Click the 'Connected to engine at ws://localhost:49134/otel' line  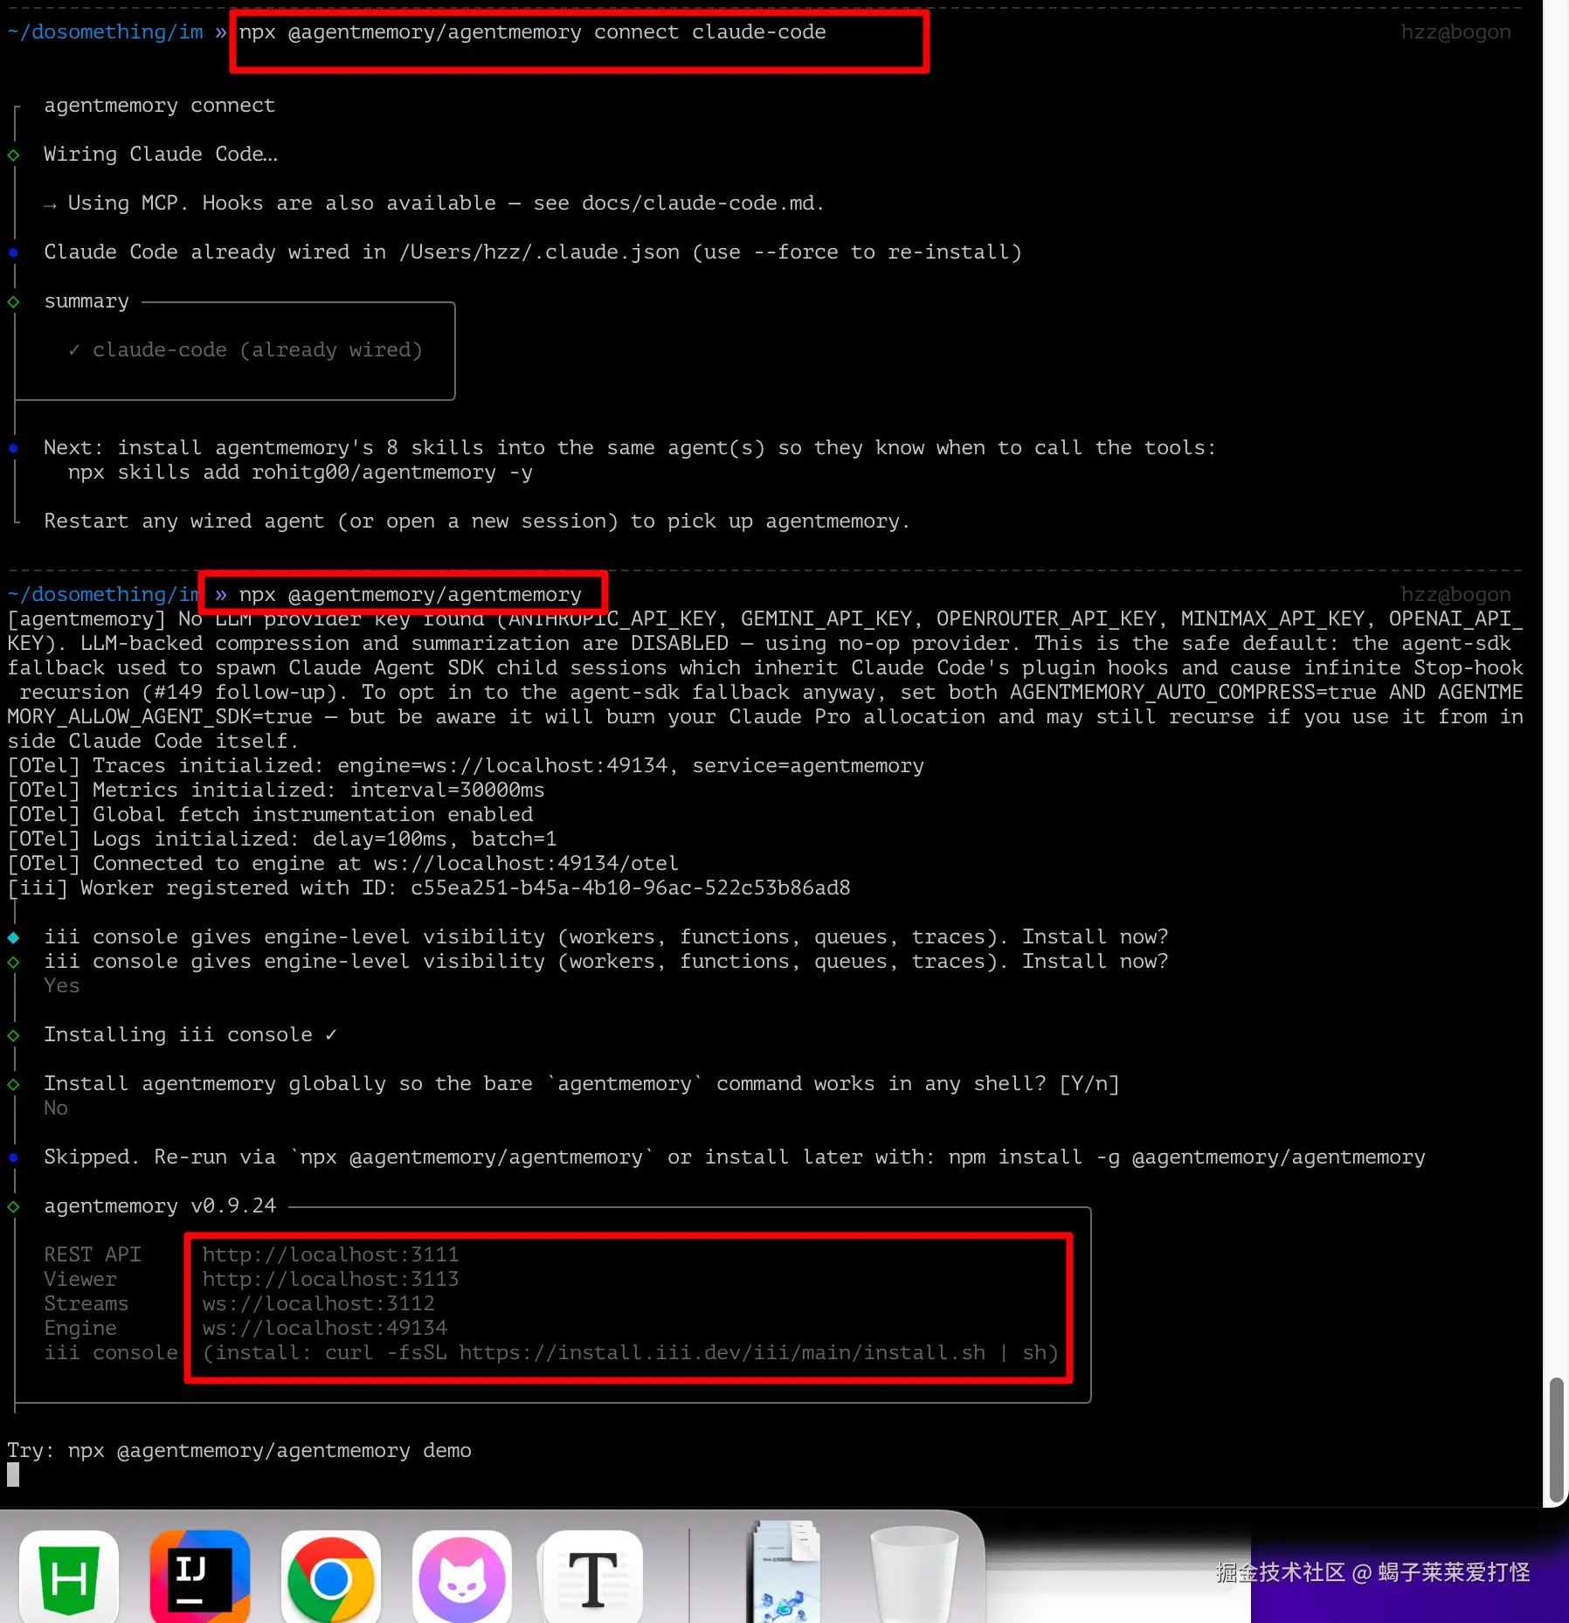pyautogui.click(x=343, y=863)
